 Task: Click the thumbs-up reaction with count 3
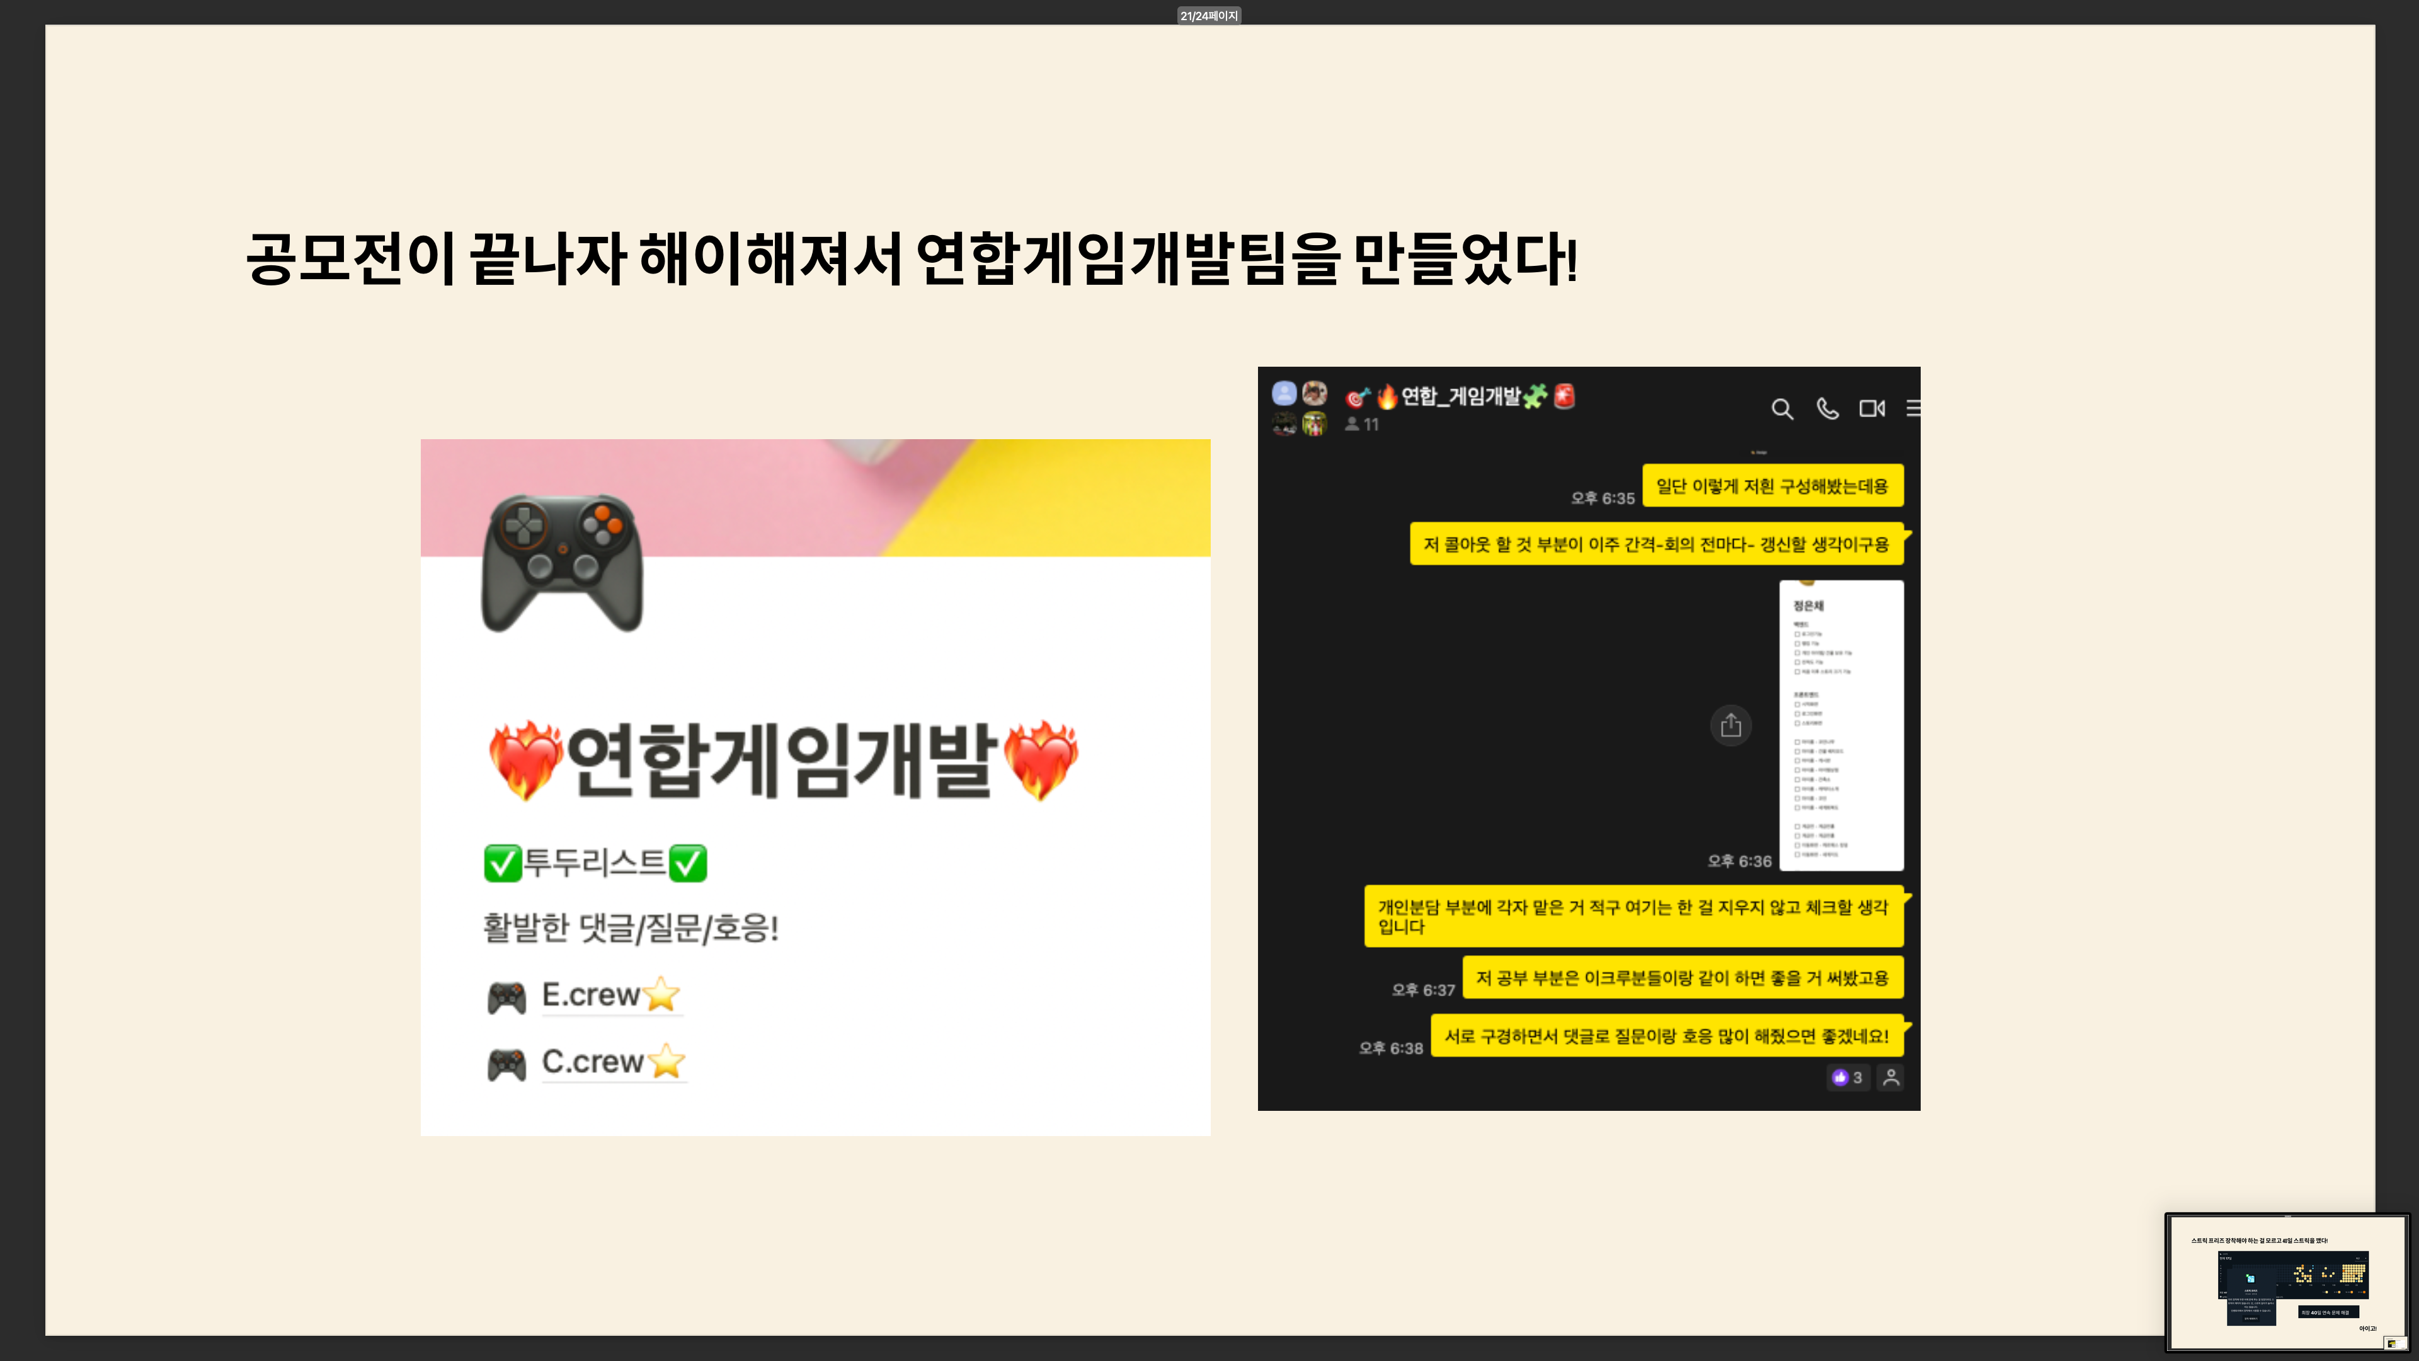(x=1846, y=1077)
